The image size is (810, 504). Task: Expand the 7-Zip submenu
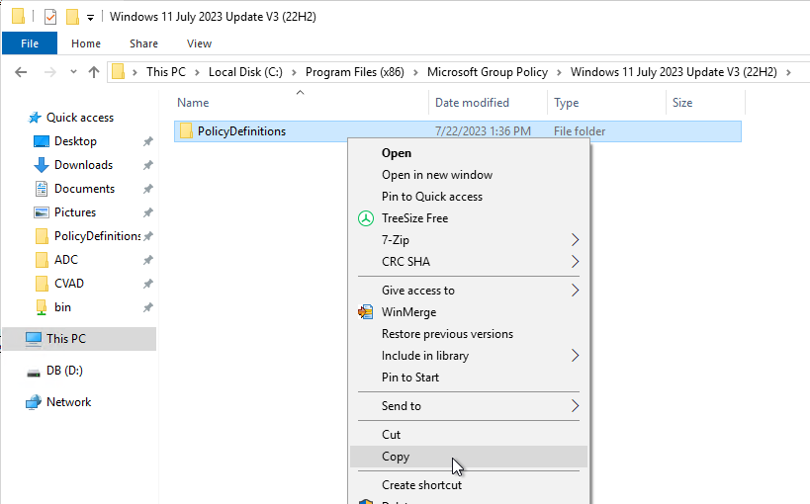(x=469, y=240)
